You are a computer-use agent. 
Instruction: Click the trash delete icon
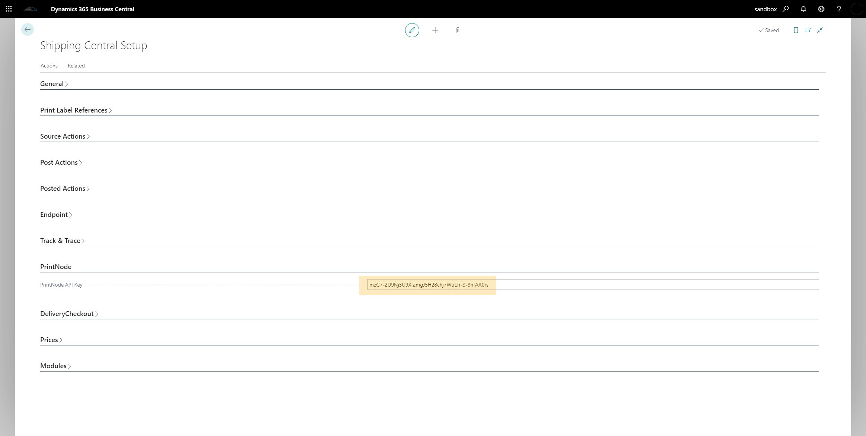tap(458, 30)
